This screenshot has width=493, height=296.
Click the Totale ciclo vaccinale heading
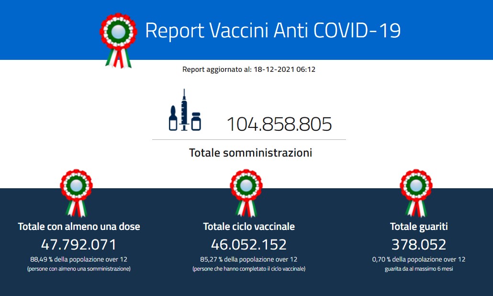tap(249, 226)
